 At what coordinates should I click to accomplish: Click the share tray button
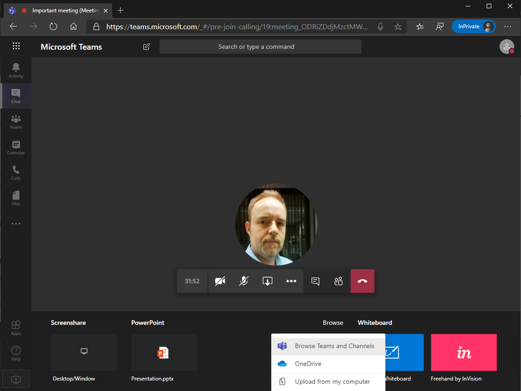pos(268,282)
